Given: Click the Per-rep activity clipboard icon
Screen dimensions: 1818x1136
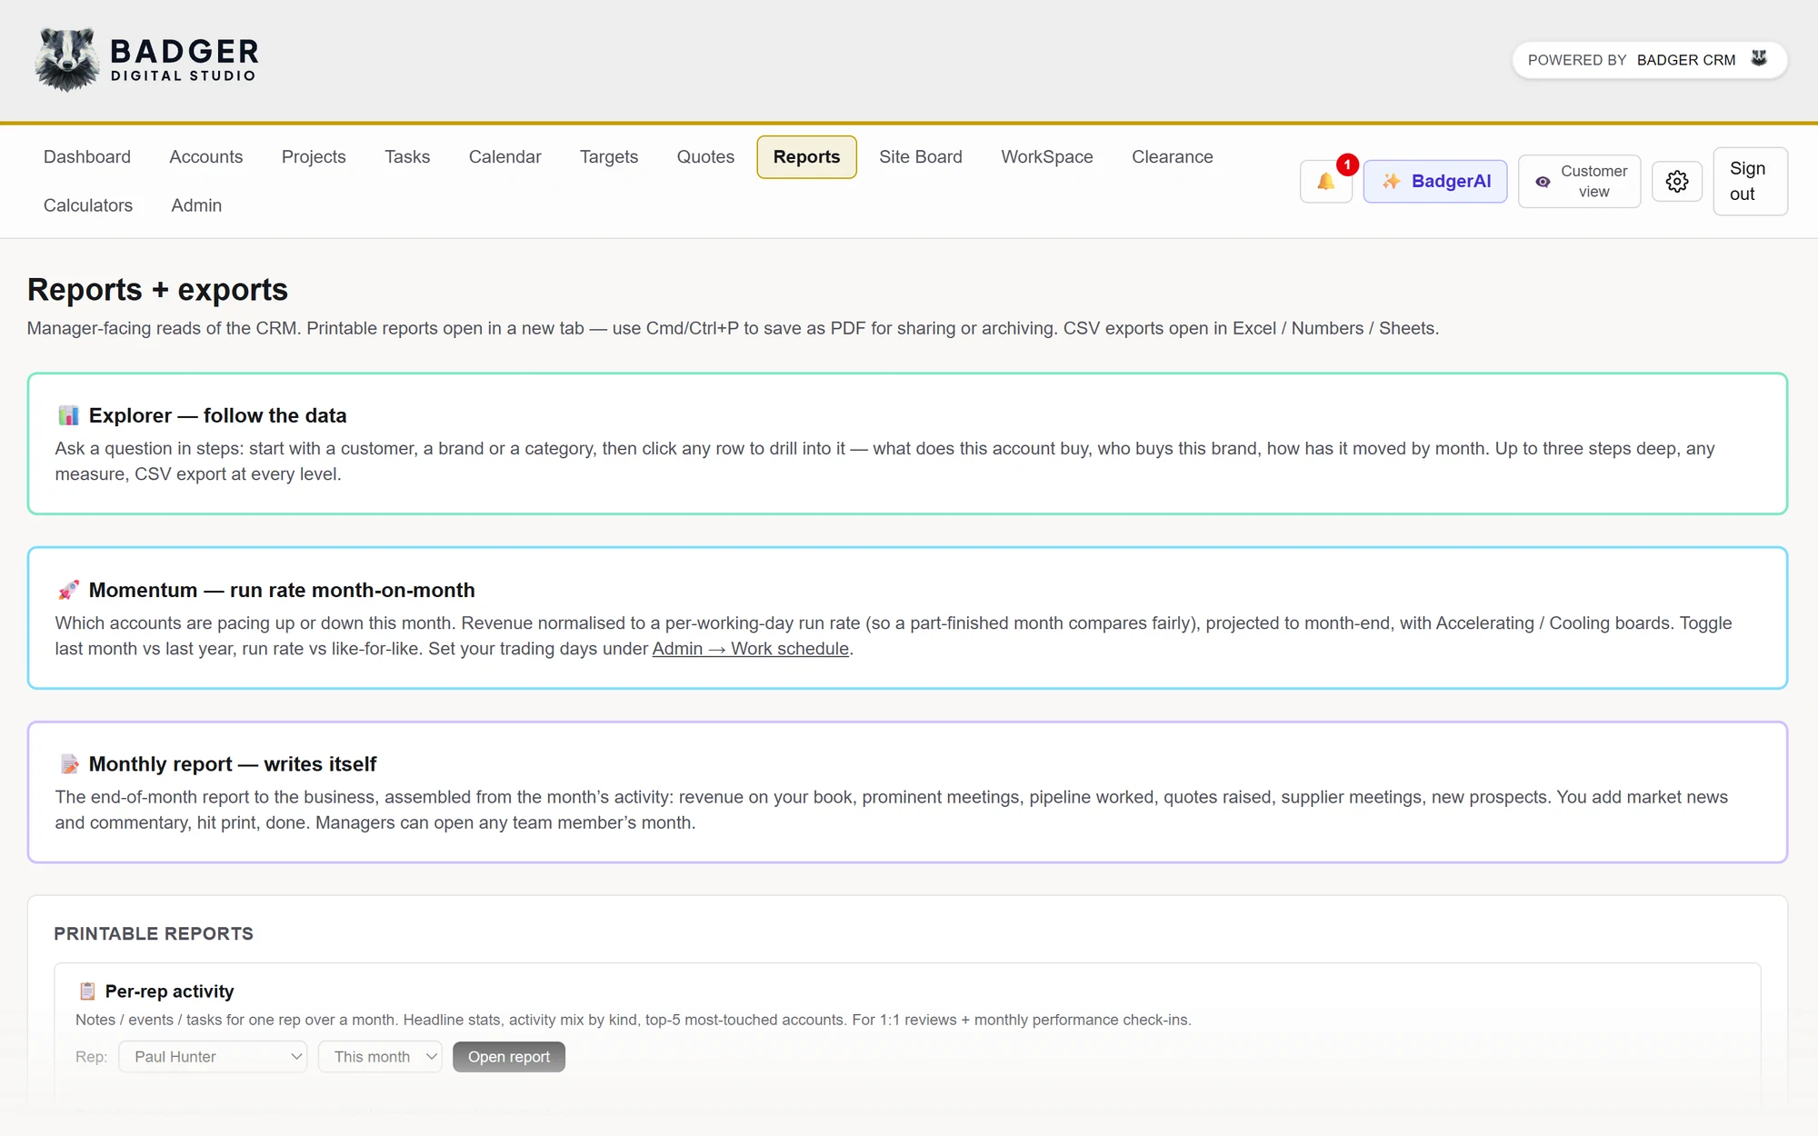Looking at the screenshot, I should (x=87, y=991).
